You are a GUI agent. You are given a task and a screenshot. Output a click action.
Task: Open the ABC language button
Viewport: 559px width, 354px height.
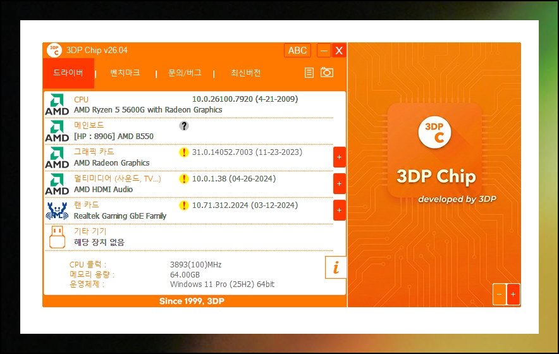297,51
